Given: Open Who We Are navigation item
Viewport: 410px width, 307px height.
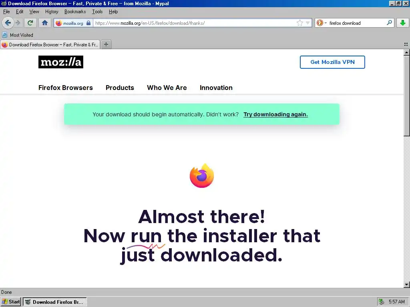Looking at the screenshot, I should [x=167, y=88].
